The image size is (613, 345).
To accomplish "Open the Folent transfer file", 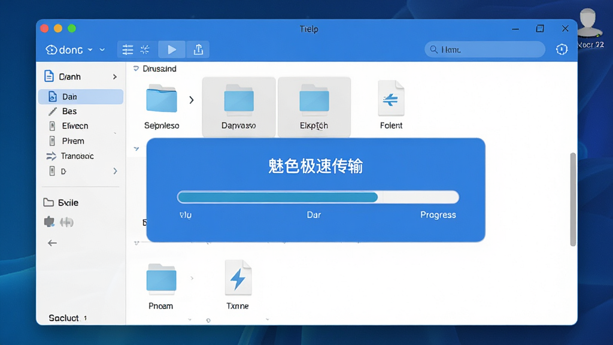I will click(x=391, y=105).
